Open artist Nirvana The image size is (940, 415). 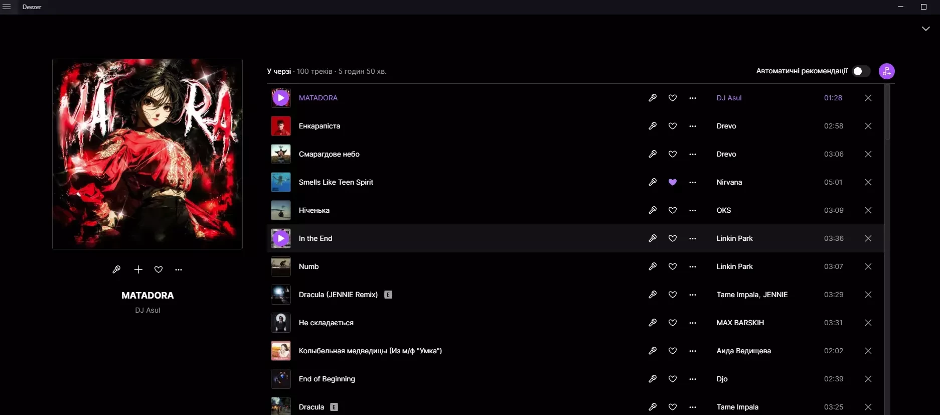729,182
